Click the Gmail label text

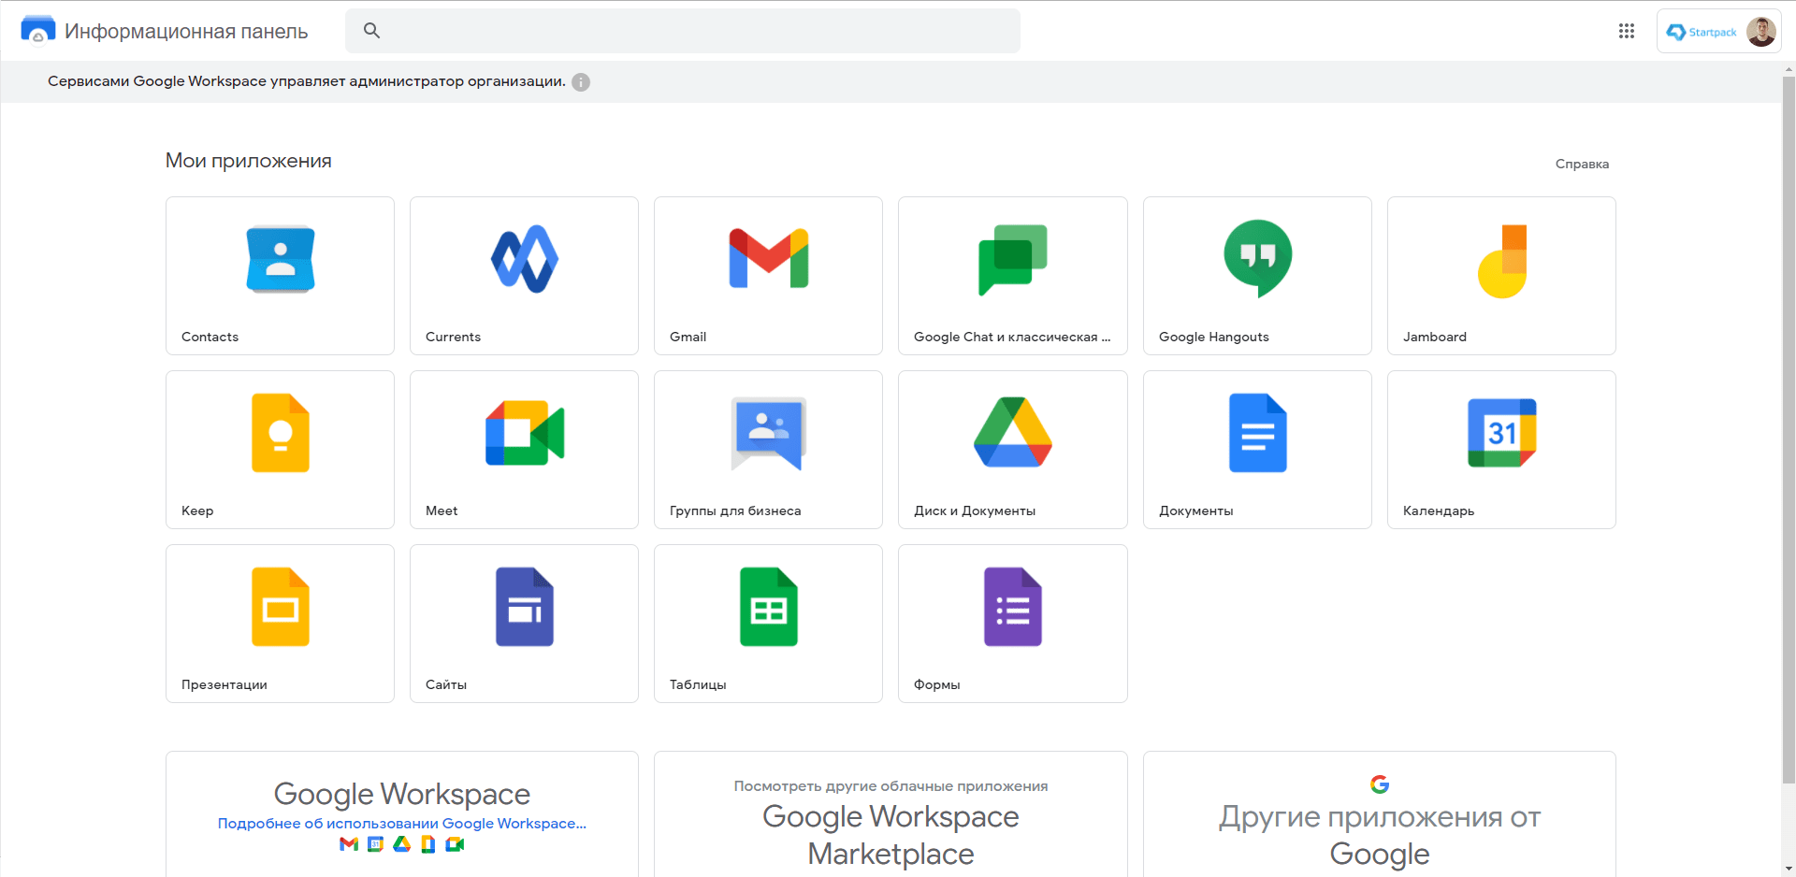[688, 337]
